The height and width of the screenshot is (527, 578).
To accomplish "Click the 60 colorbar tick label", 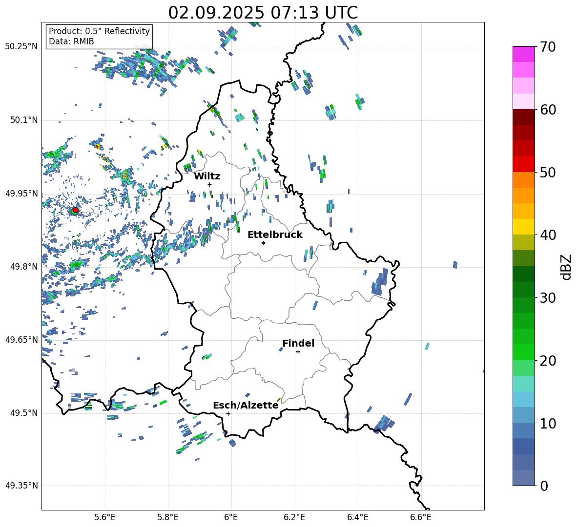I will 548,110.
